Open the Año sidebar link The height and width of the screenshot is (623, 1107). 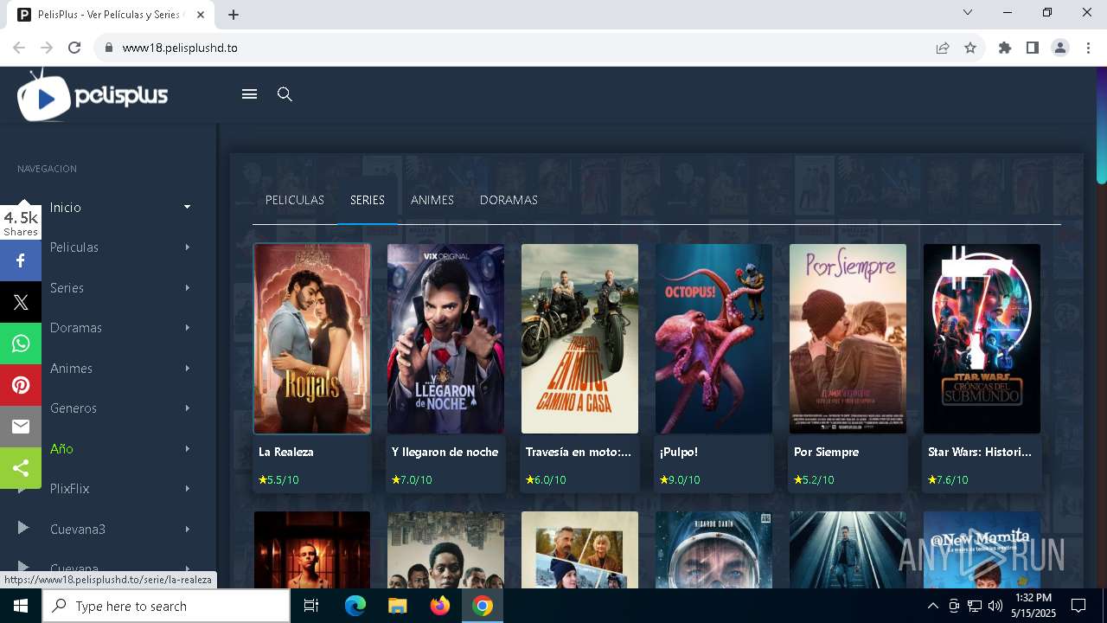coord(61,448)
